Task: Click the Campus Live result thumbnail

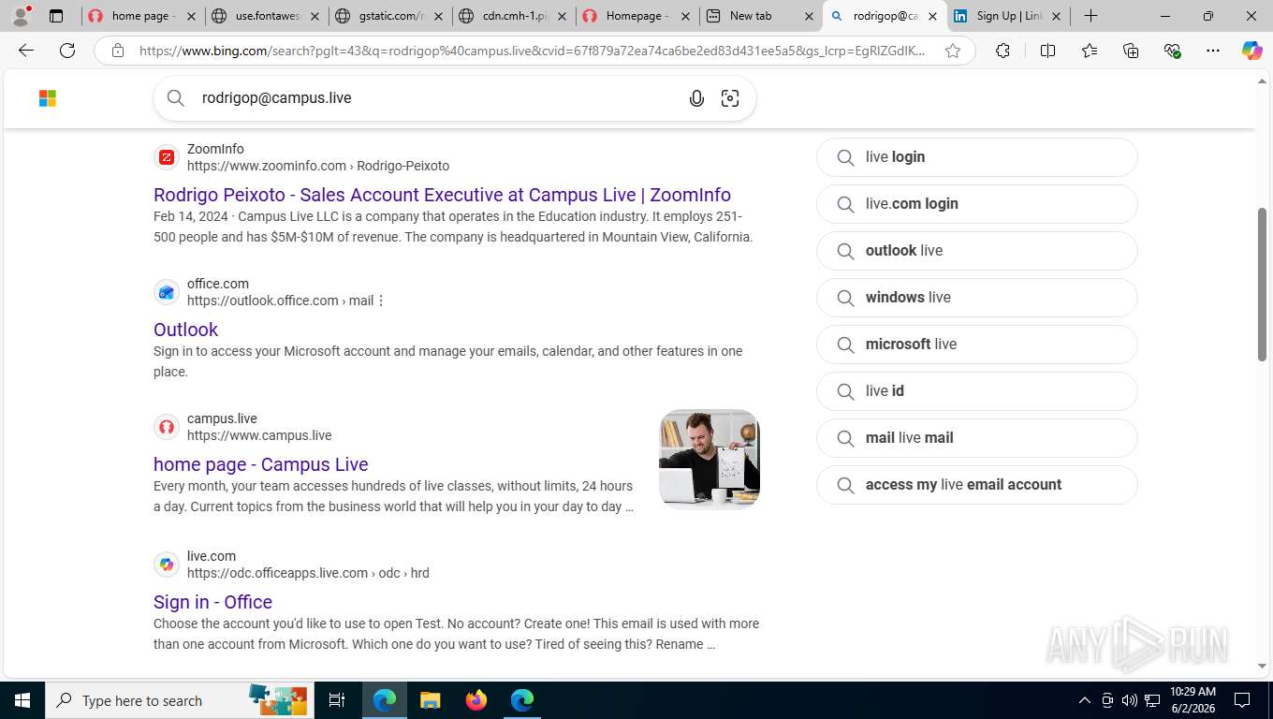Action: pos(710,459)
